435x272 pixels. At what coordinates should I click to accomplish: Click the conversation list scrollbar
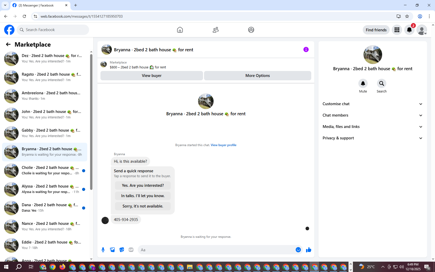pos(91,122)
